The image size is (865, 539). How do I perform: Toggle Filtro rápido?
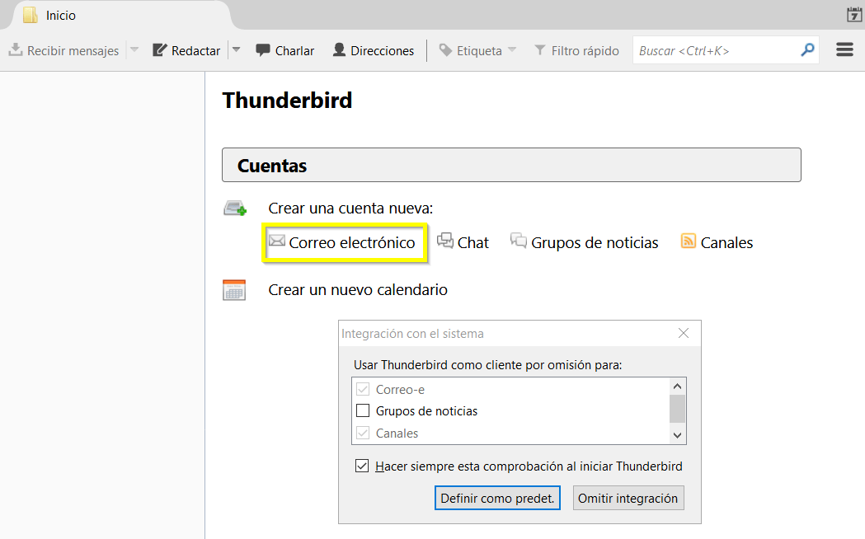(576, 51)
